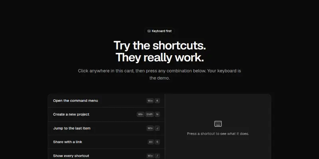Click the heading line They really work.
The height and width of the screenshot is (159, 319).
tap(160, 58)
